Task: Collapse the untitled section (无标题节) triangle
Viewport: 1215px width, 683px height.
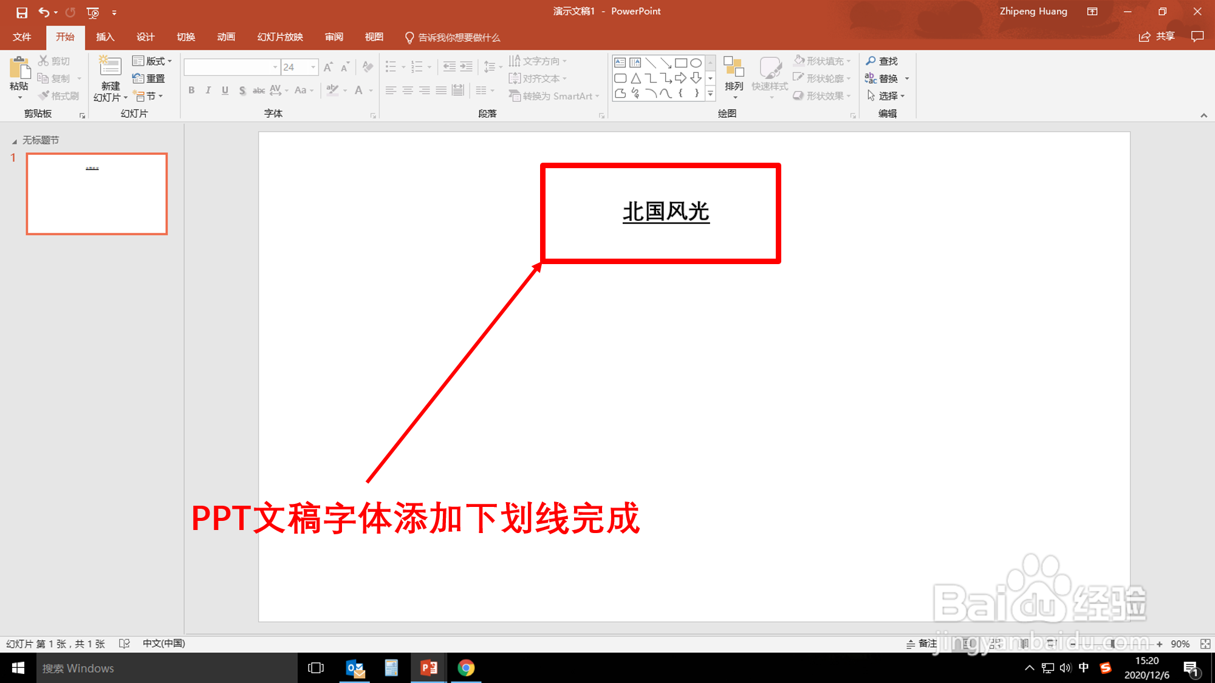Action: click(15, 141)
